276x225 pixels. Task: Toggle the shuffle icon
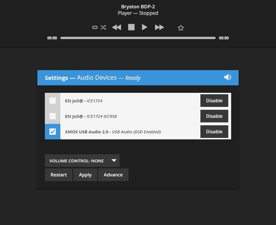[103, 27]
